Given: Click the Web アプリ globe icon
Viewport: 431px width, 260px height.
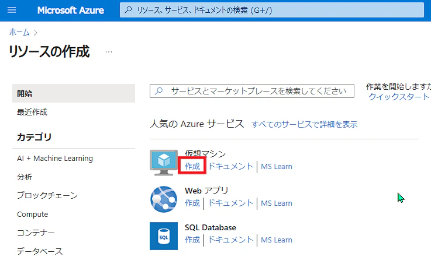Looking at the screenshot, I should coord(164,199).
